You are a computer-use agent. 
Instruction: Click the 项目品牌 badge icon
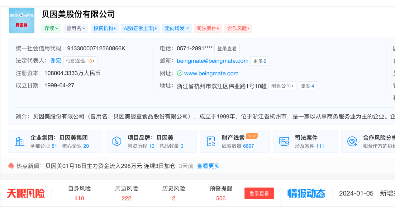[117, 141]
